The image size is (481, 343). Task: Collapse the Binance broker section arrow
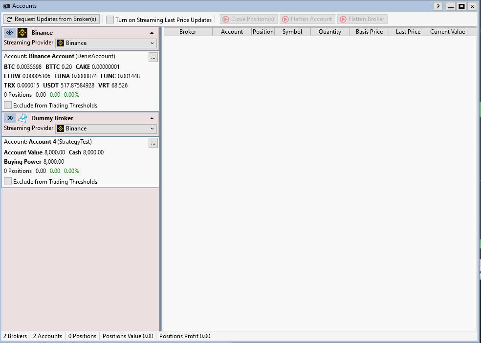tap(152, 33)
